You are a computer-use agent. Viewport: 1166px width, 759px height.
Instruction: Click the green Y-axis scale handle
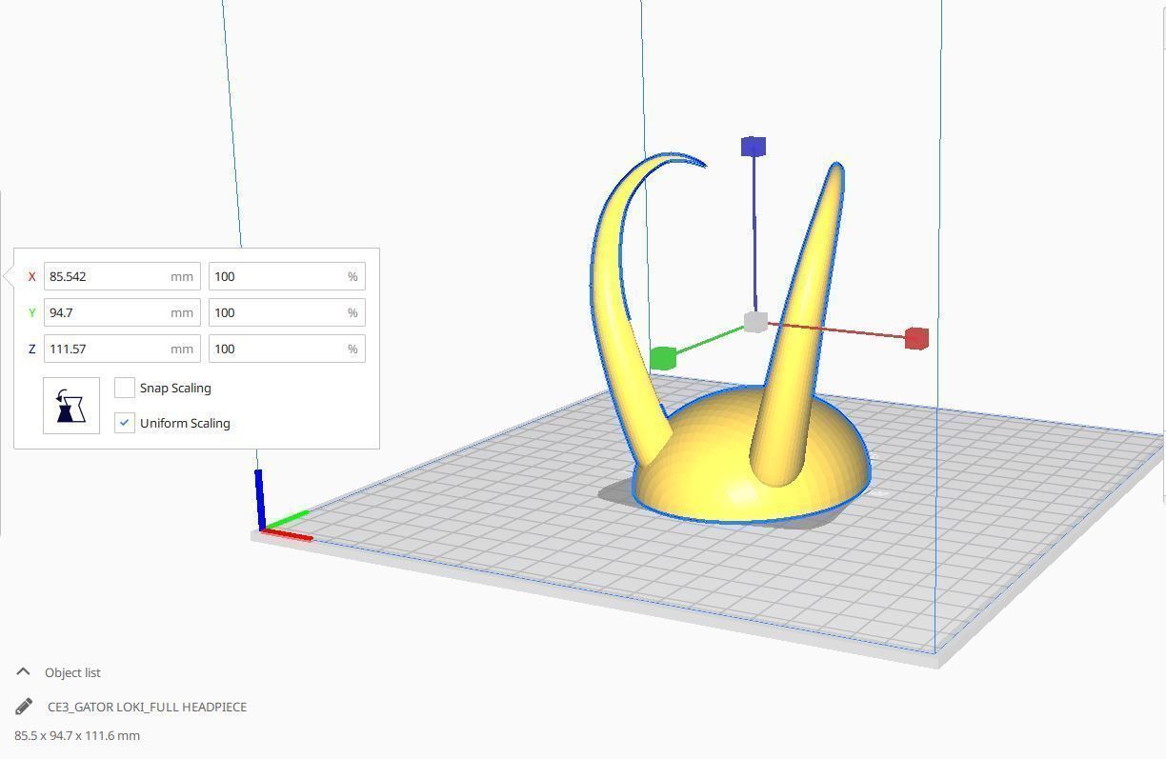click(663, 358)
